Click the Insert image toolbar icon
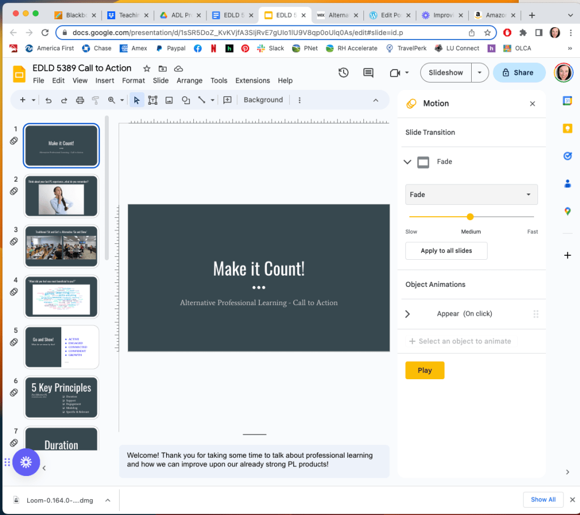580x515 pixels. [169, 100]
